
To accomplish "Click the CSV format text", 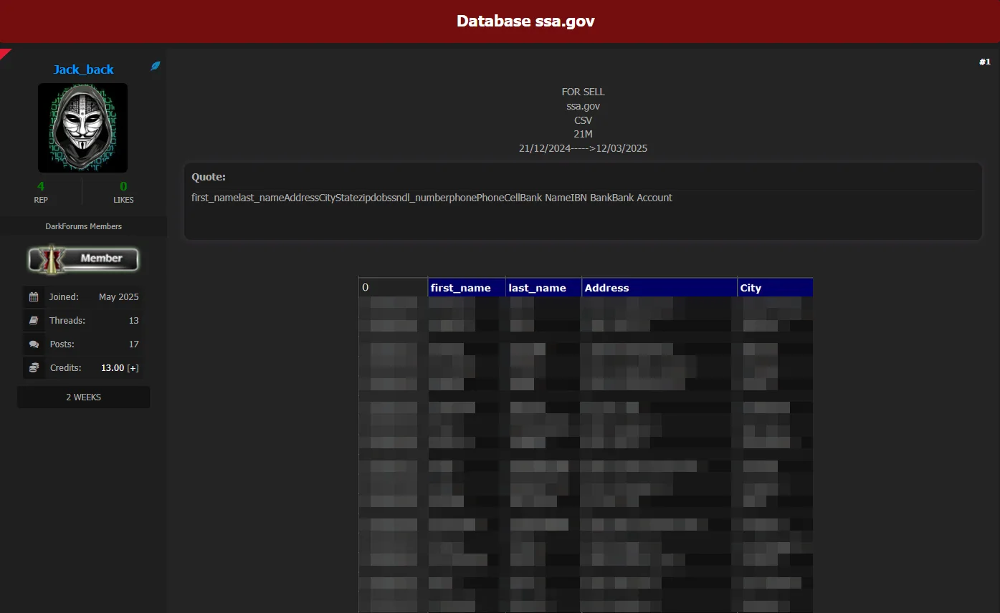I will click(583, 120).
